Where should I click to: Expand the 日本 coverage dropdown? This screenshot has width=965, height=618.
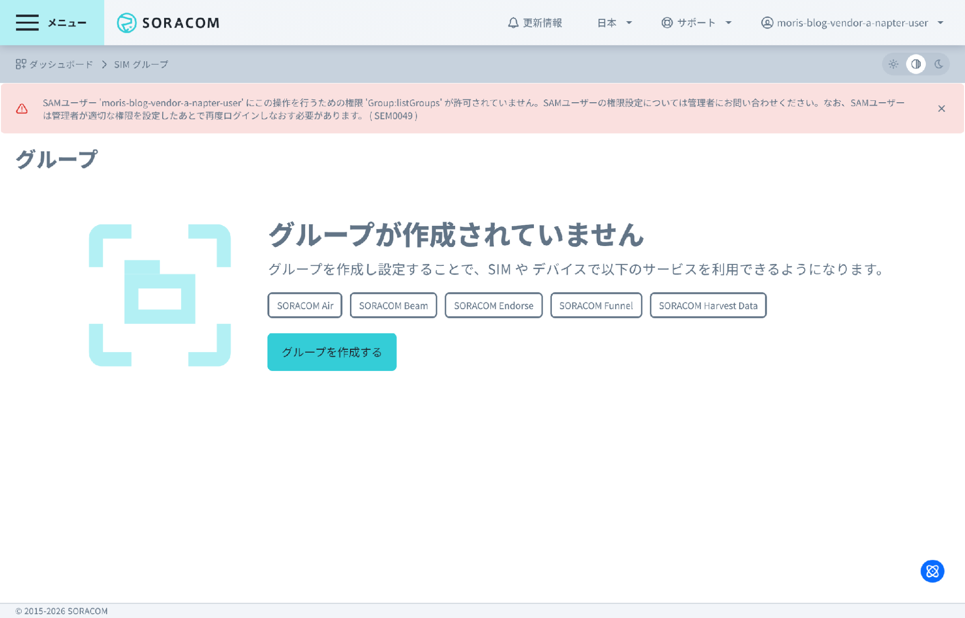615,23
